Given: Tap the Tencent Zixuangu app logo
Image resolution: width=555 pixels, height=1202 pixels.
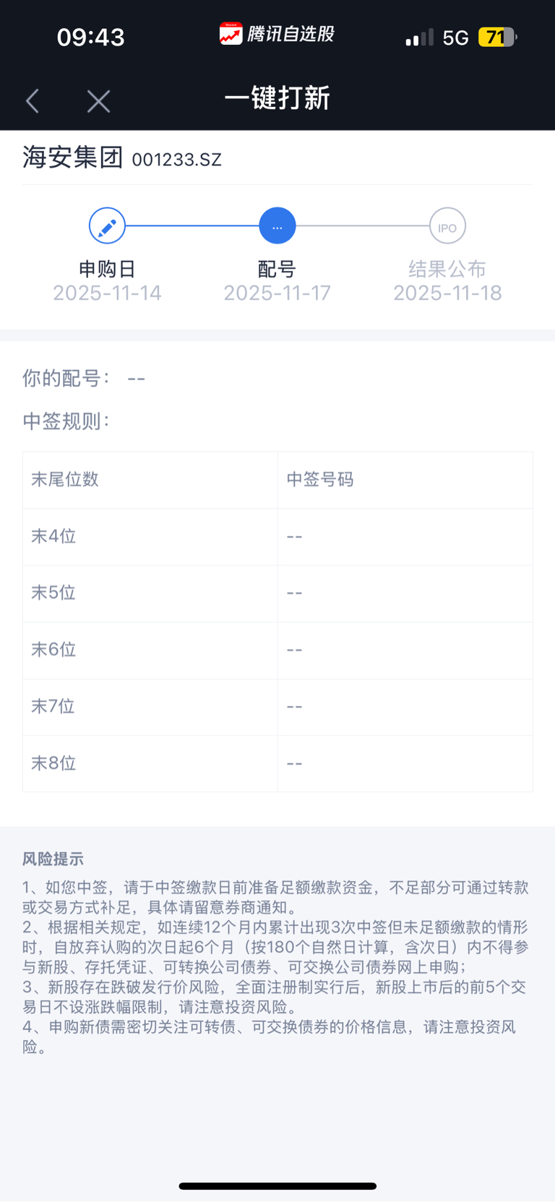Looking at the screenshot, I should coord(231,34).
